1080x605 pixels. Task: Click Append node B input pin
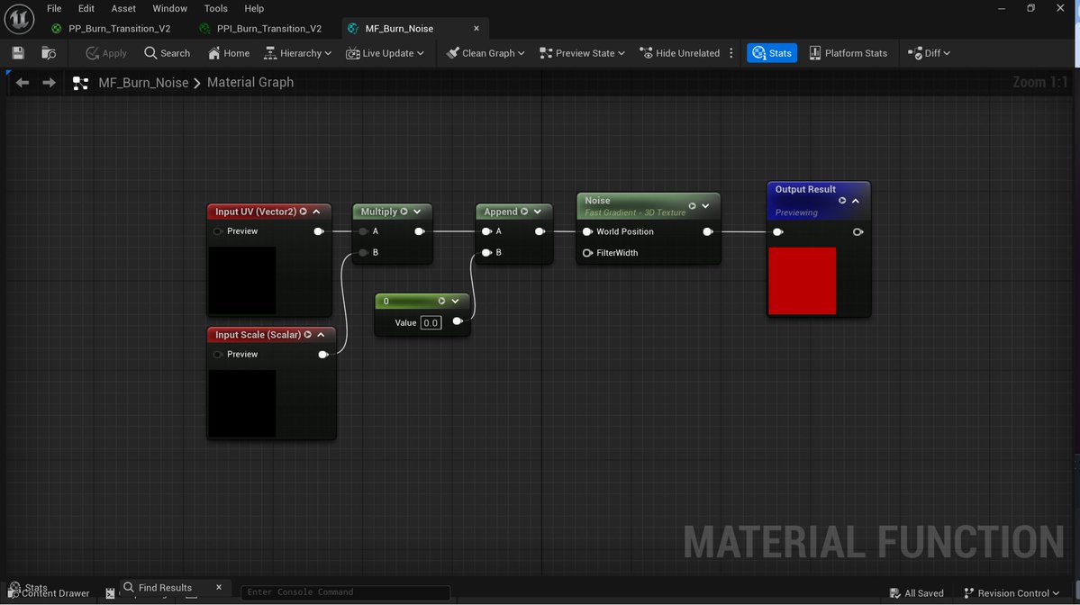pyautogui.click(x=486, y=253)
